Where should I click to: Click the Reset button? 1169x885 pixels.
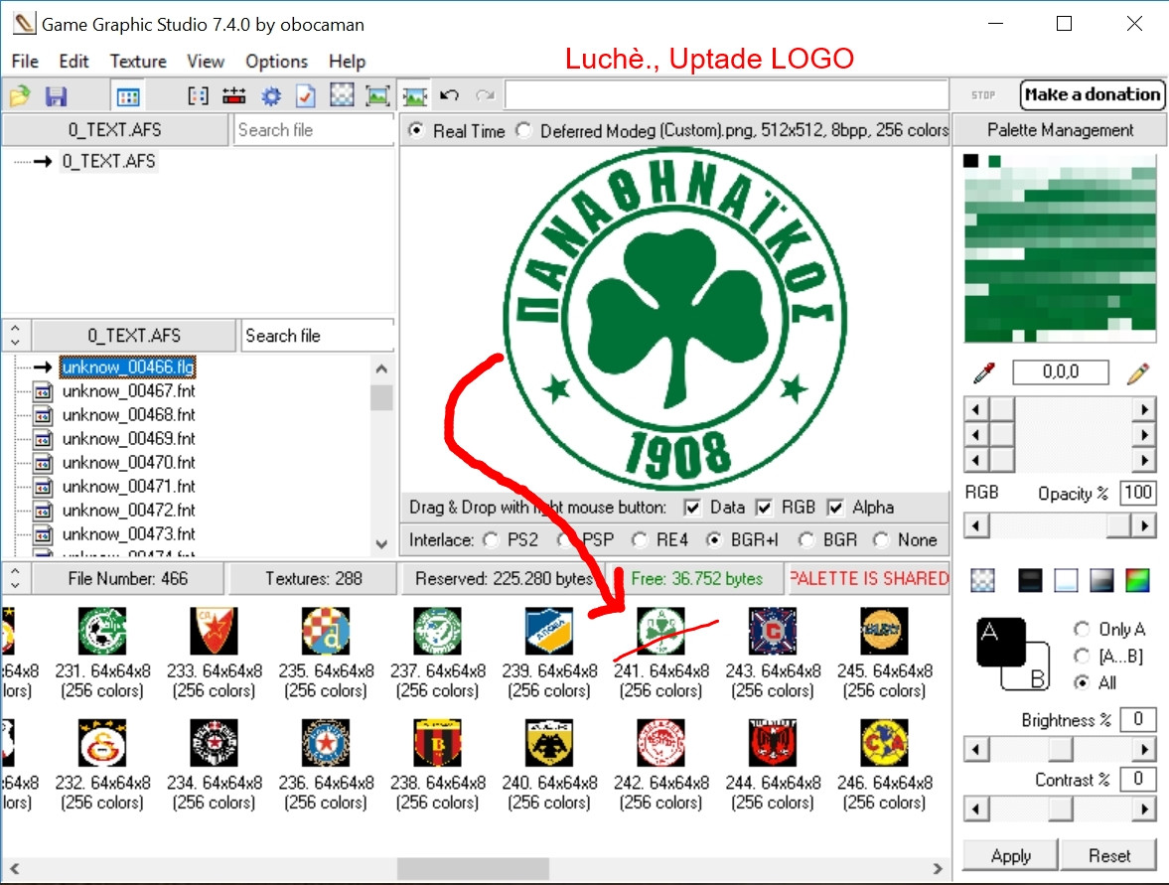point(1108,855)
